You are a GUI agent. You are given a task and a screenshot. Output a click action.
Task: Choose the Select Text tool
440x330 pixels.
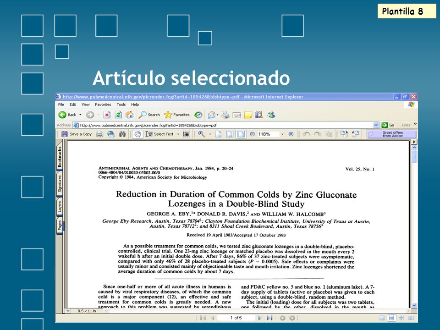point(159,134)
